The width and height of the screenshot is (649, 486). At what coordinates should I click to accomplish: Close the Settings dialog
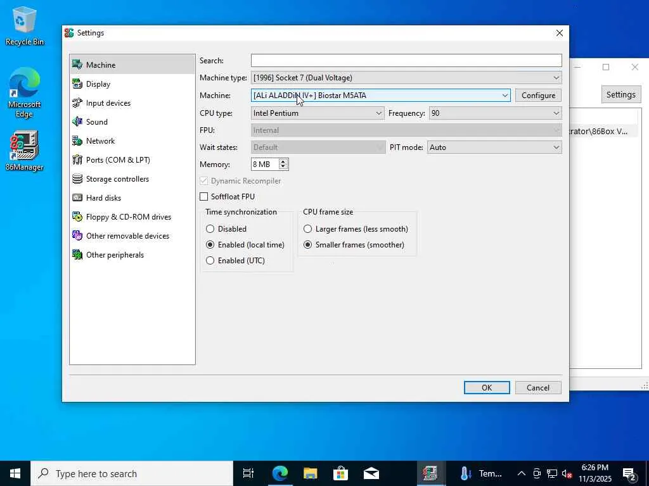coord(559,33)
